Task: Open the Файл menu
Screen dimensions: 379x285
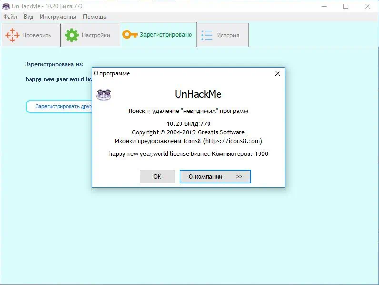Action: [10, 17]
